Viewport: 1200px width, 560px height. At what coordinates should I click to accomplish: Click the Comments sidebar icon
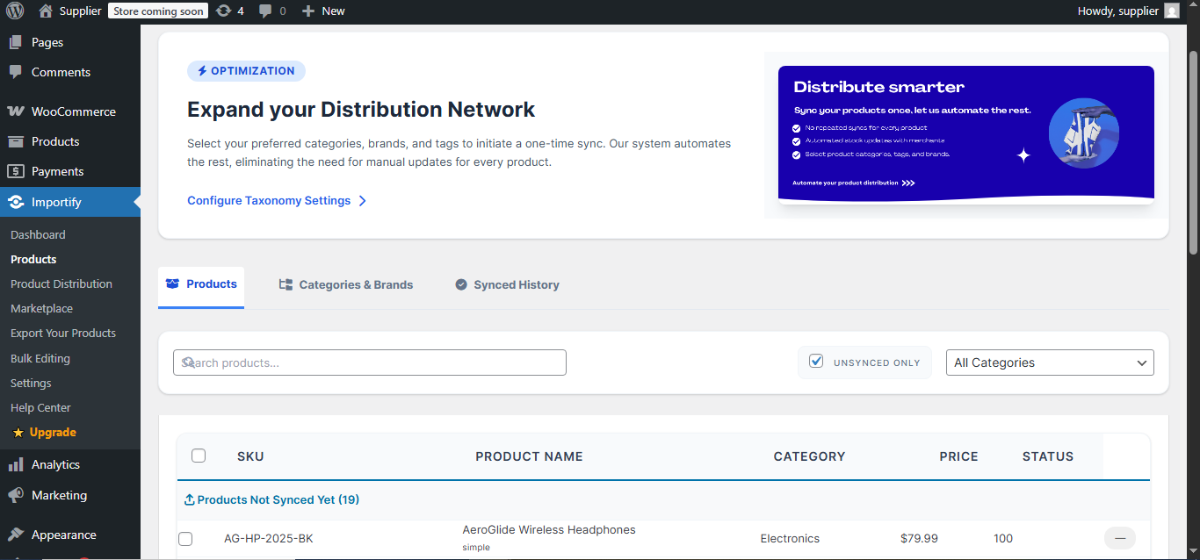pos(16,72)
